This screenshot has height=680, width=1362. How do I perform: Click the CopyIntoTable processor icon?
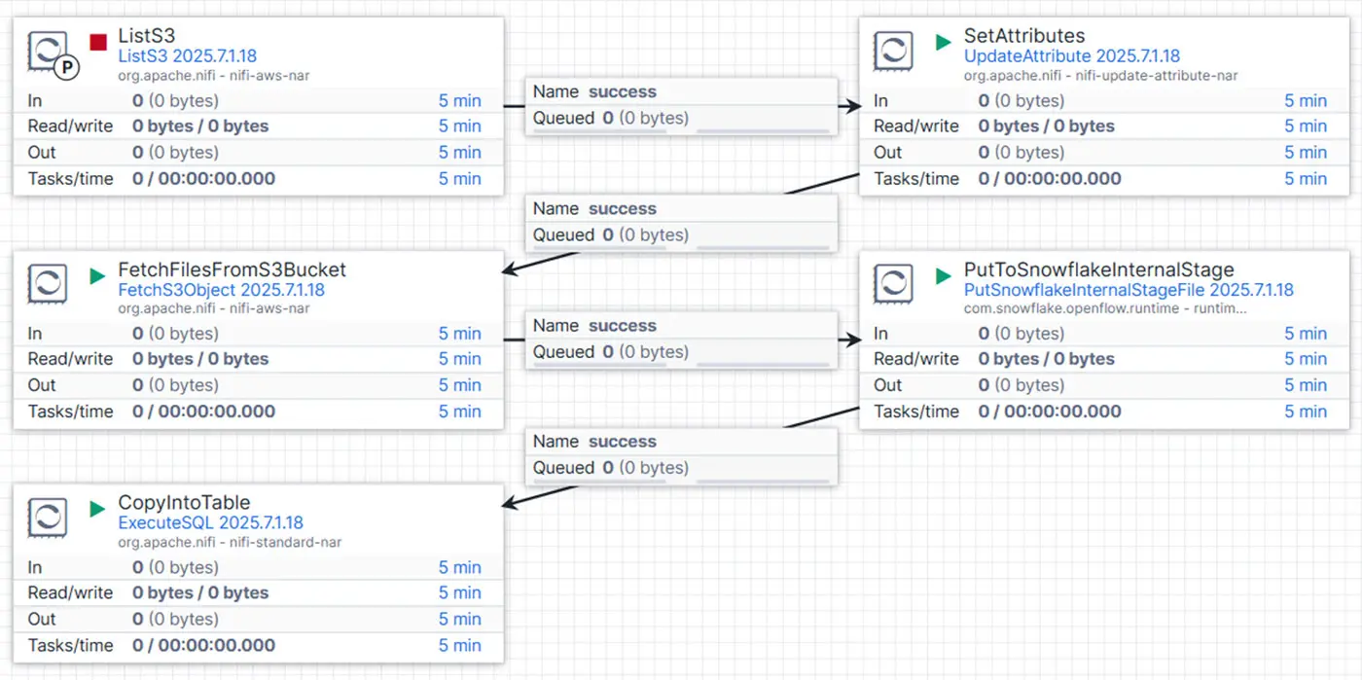pyautogui.click(x=48, y=517)
